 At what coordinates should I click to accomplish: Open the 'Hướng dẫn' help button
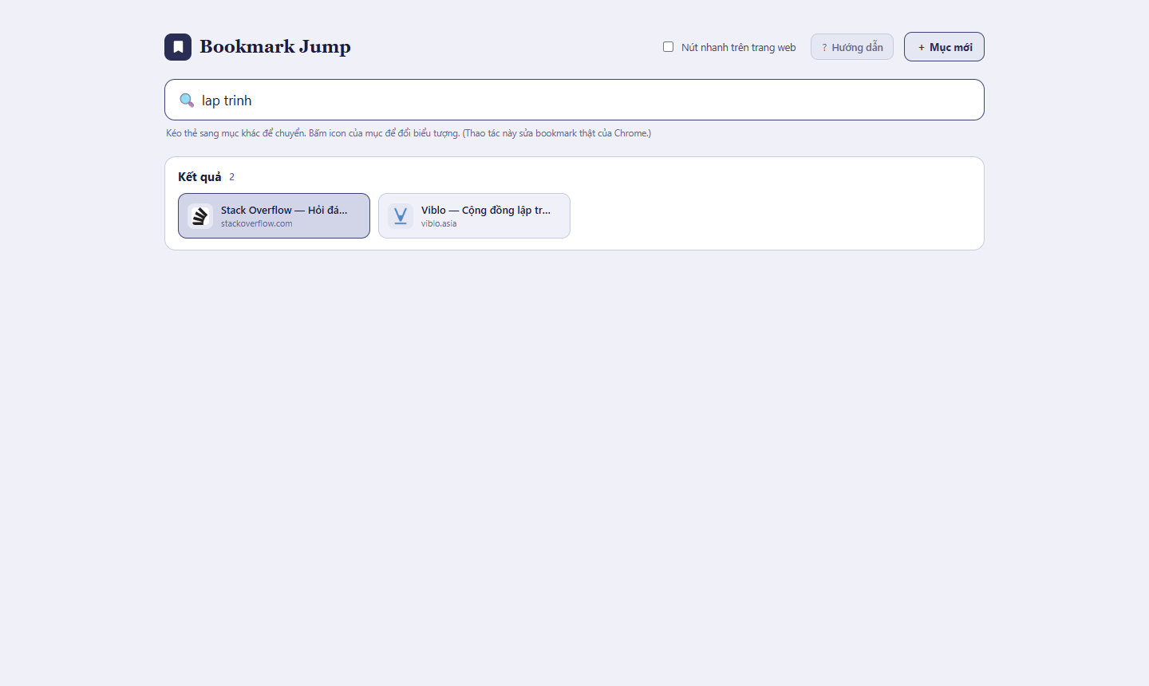pos(852,47)
